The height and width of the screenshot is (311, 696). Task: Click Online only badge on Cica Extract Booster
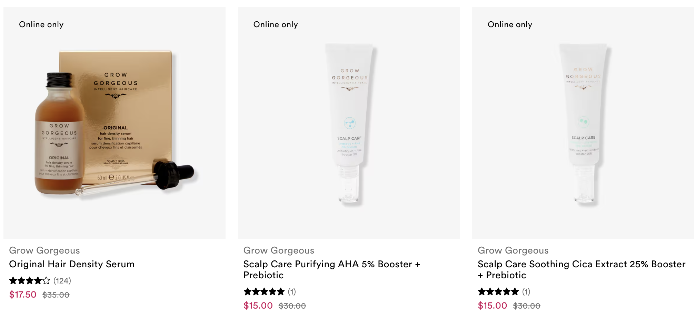[510, 24]
